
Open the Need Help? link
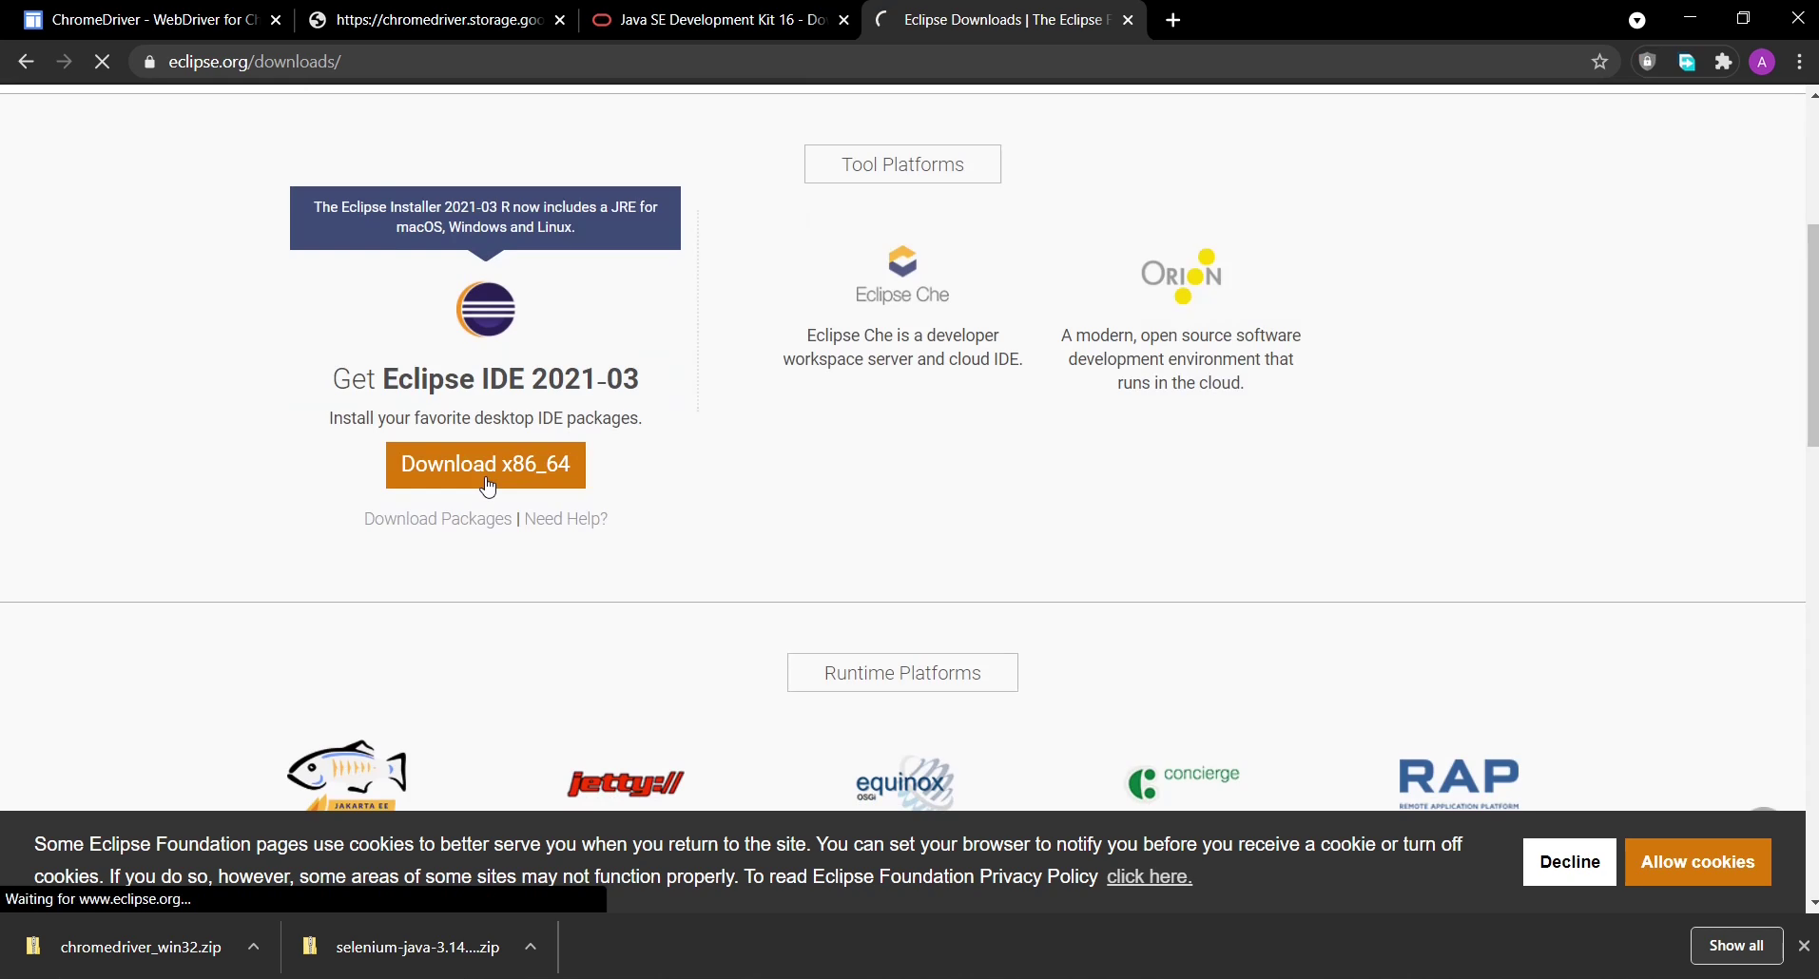point(566,519)
